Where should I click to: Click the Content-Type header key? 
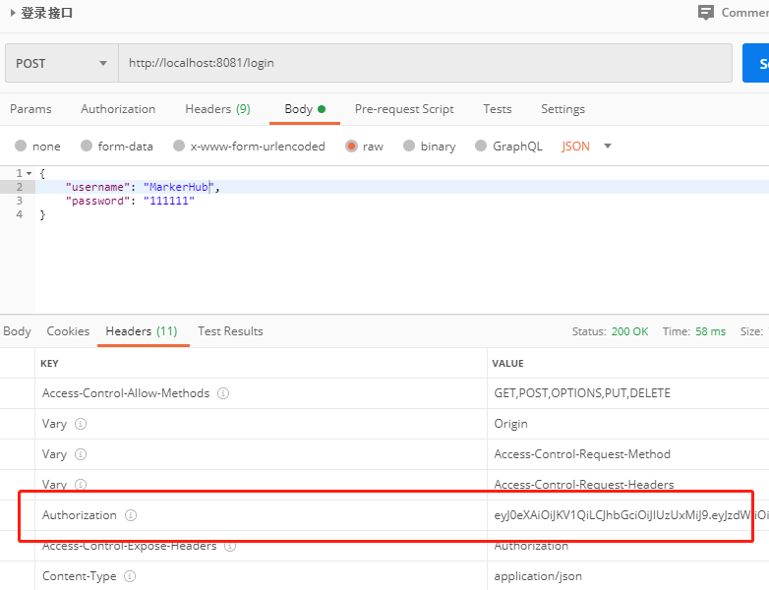(x=80, y=576)
